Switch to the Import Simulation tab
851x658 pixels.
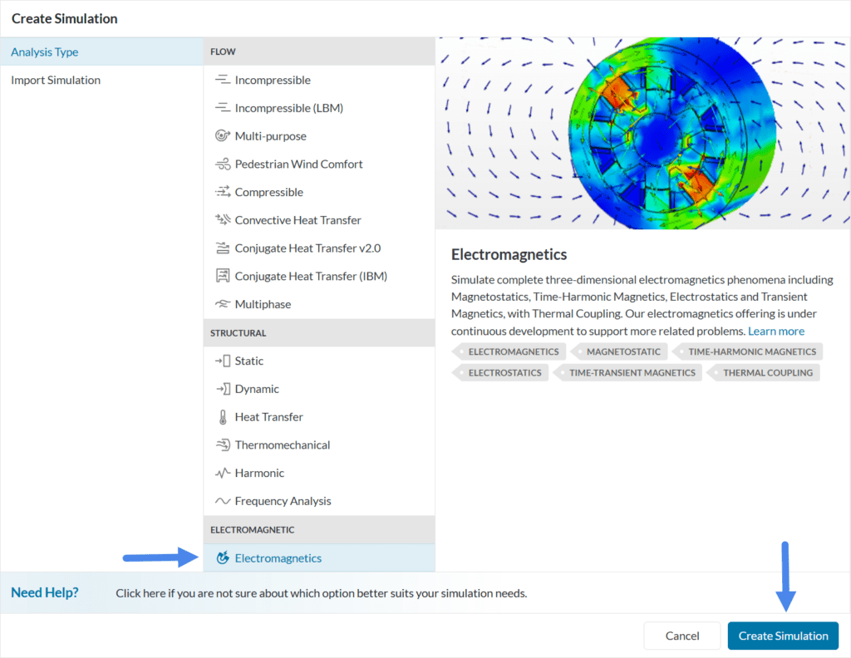[56, 80]
